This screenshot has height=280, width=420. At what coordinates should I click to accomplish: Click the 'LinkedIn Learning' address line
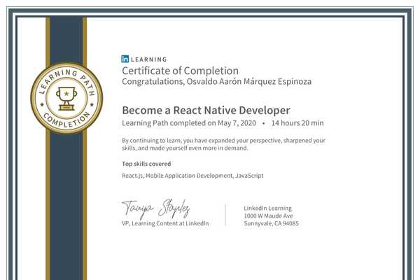[x=267, y=208]
